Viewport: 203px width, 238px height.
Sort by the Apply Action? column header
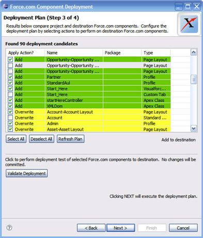(x=25, y=53)
